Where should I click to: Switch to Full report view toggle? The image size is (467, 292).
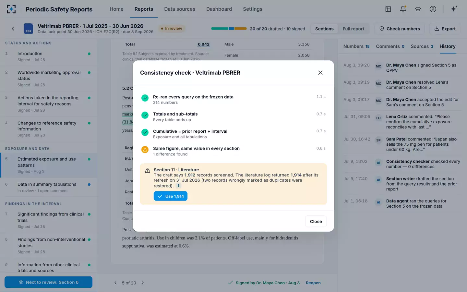click(x=353, y=29)
